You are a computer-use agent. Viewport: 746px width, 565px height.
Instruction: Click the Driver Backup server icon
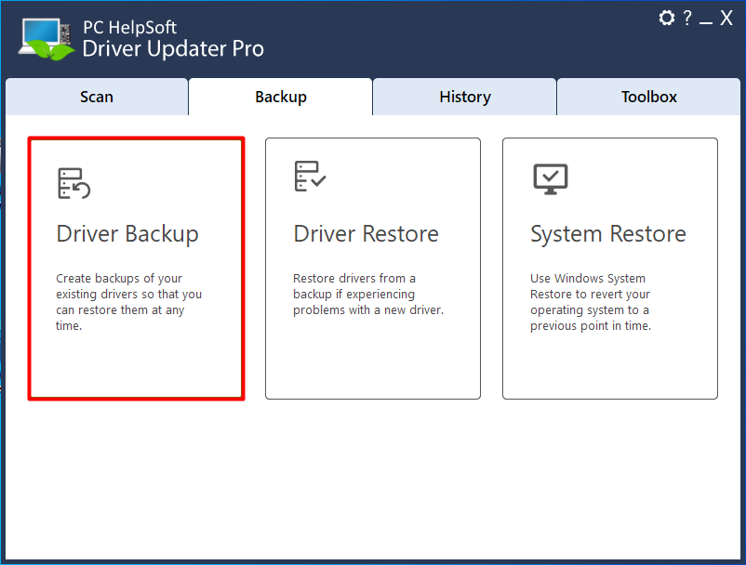(x=73, y=183)
